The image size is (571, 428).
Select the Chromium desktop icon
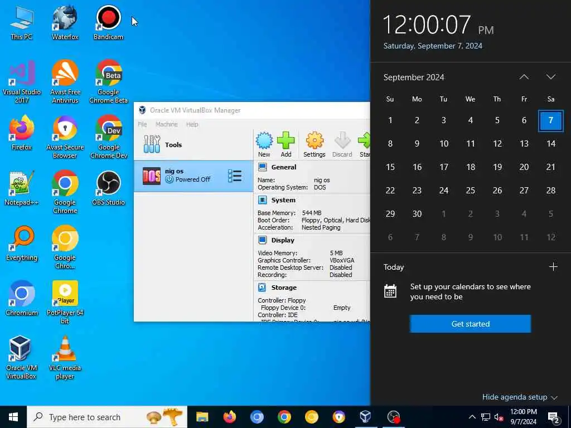point(22,299)
